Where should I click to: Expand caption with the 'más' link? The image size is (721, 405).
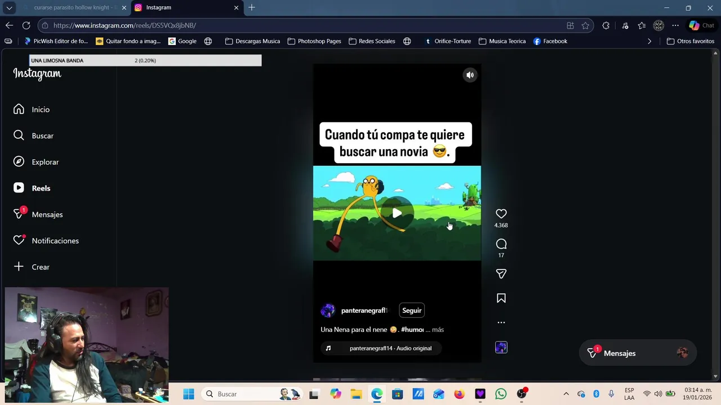pos(438,330)
